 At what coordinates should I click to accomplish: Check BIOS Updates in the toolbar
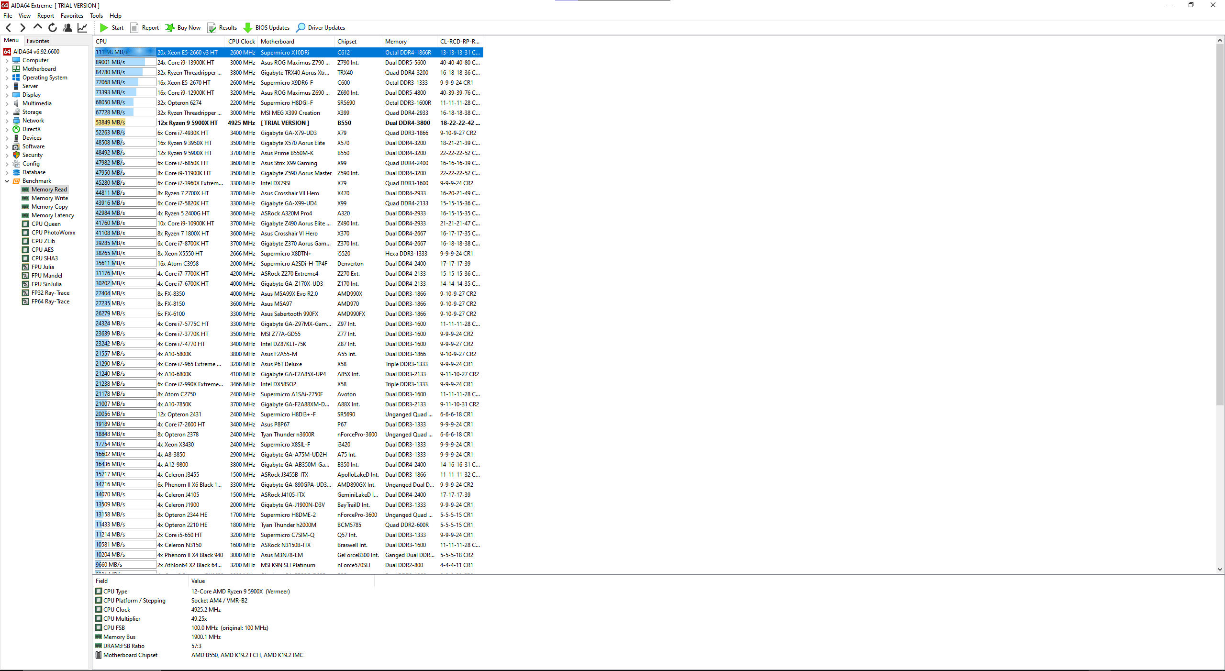267,28
